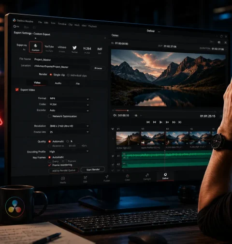The height and width of the screenshot is (244, 232).
Task: Play the timeline in the viewer
Action: (160, 122)
